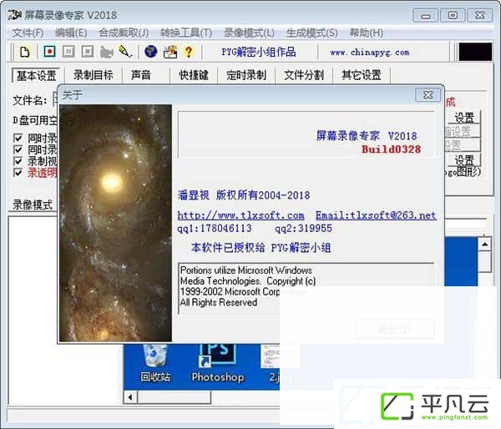Image resolution: width=501 pixels, height=429 pixels.
Task: Click the pause toolbar icon
Action: coord(68,52)
